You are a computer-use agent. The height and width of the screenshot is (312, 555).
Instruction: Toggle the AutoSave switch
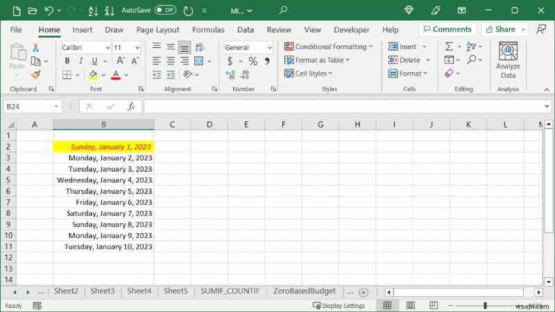(x=165, y=10)
